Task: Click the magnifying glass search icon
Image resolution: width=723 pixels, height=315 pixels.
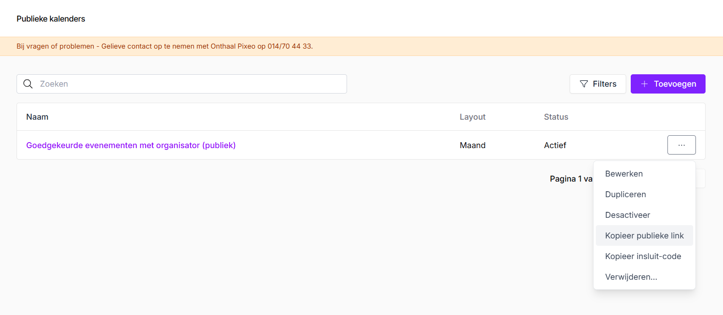Action: tap(28, 84)
